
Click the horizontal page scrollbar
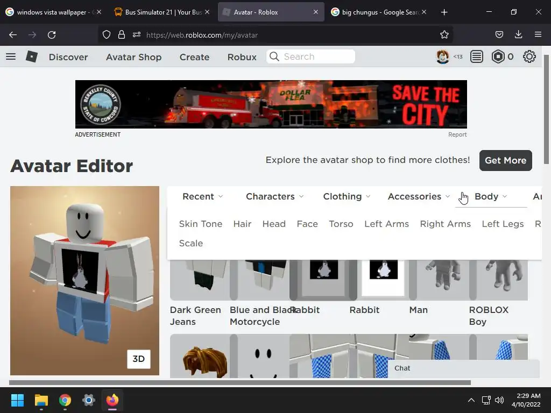[x=240, y=383]
